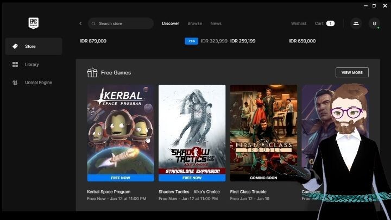
Task: Click the First Class Trouble title text
Action: (x=248, y=192)
